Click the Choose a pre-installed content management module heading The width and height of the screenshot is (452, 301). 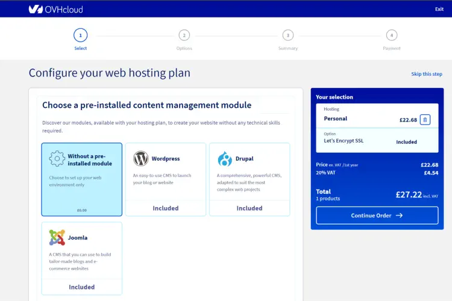pos(146,105)
